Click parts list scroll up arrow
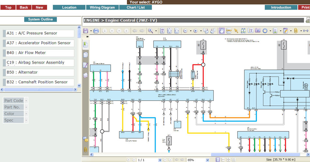 pyautogui.click(x=79, y=27)
